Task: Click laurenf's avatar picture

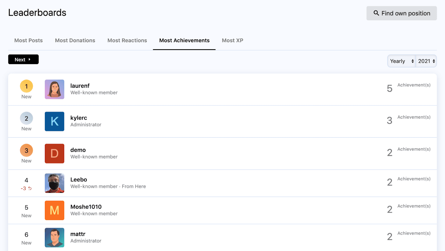Action: point(55,89)
